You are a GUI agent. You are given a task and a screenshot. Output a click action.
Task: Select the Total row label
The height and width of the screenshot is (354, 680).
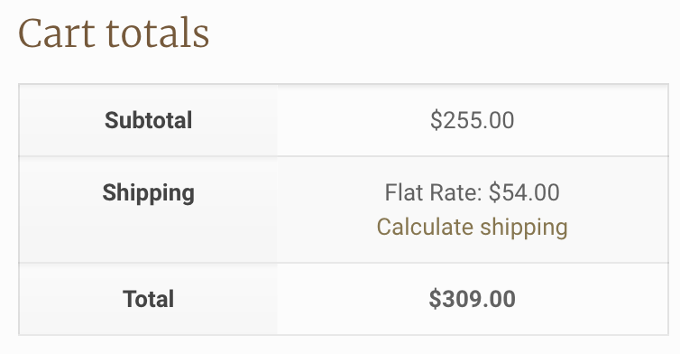tap(148, 299)
